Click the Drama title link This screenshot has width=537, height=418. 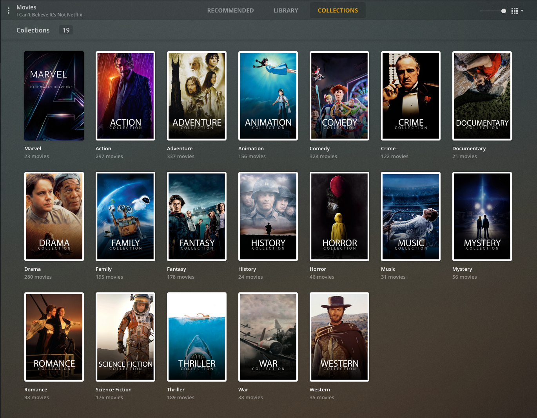point(33,269)
